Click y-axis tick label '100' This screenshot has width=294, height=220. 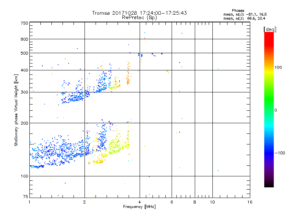pyautogui.click(x=25, y=176)
